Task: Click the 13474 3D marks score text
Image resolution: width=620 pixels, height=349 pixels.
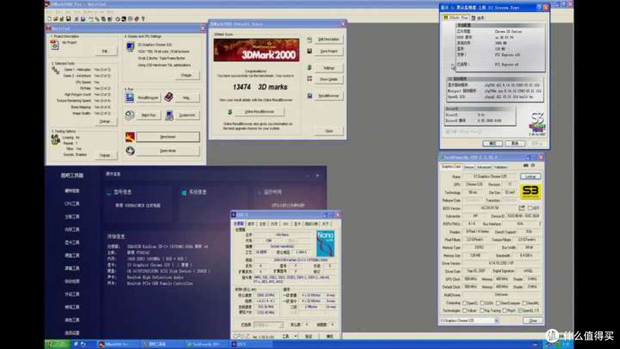Action: pos(260,87)
